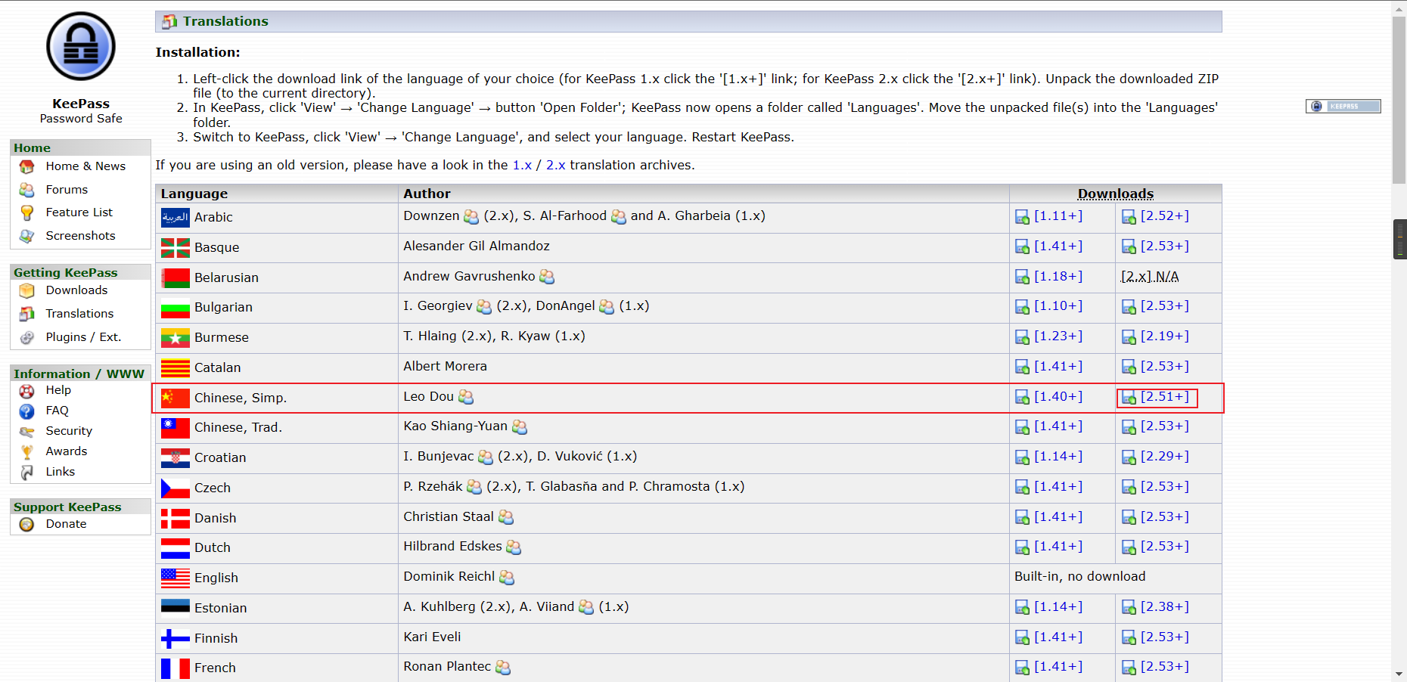
Task: Click the Donate coin icon in sidebar
Action: [x=26, y=525]
